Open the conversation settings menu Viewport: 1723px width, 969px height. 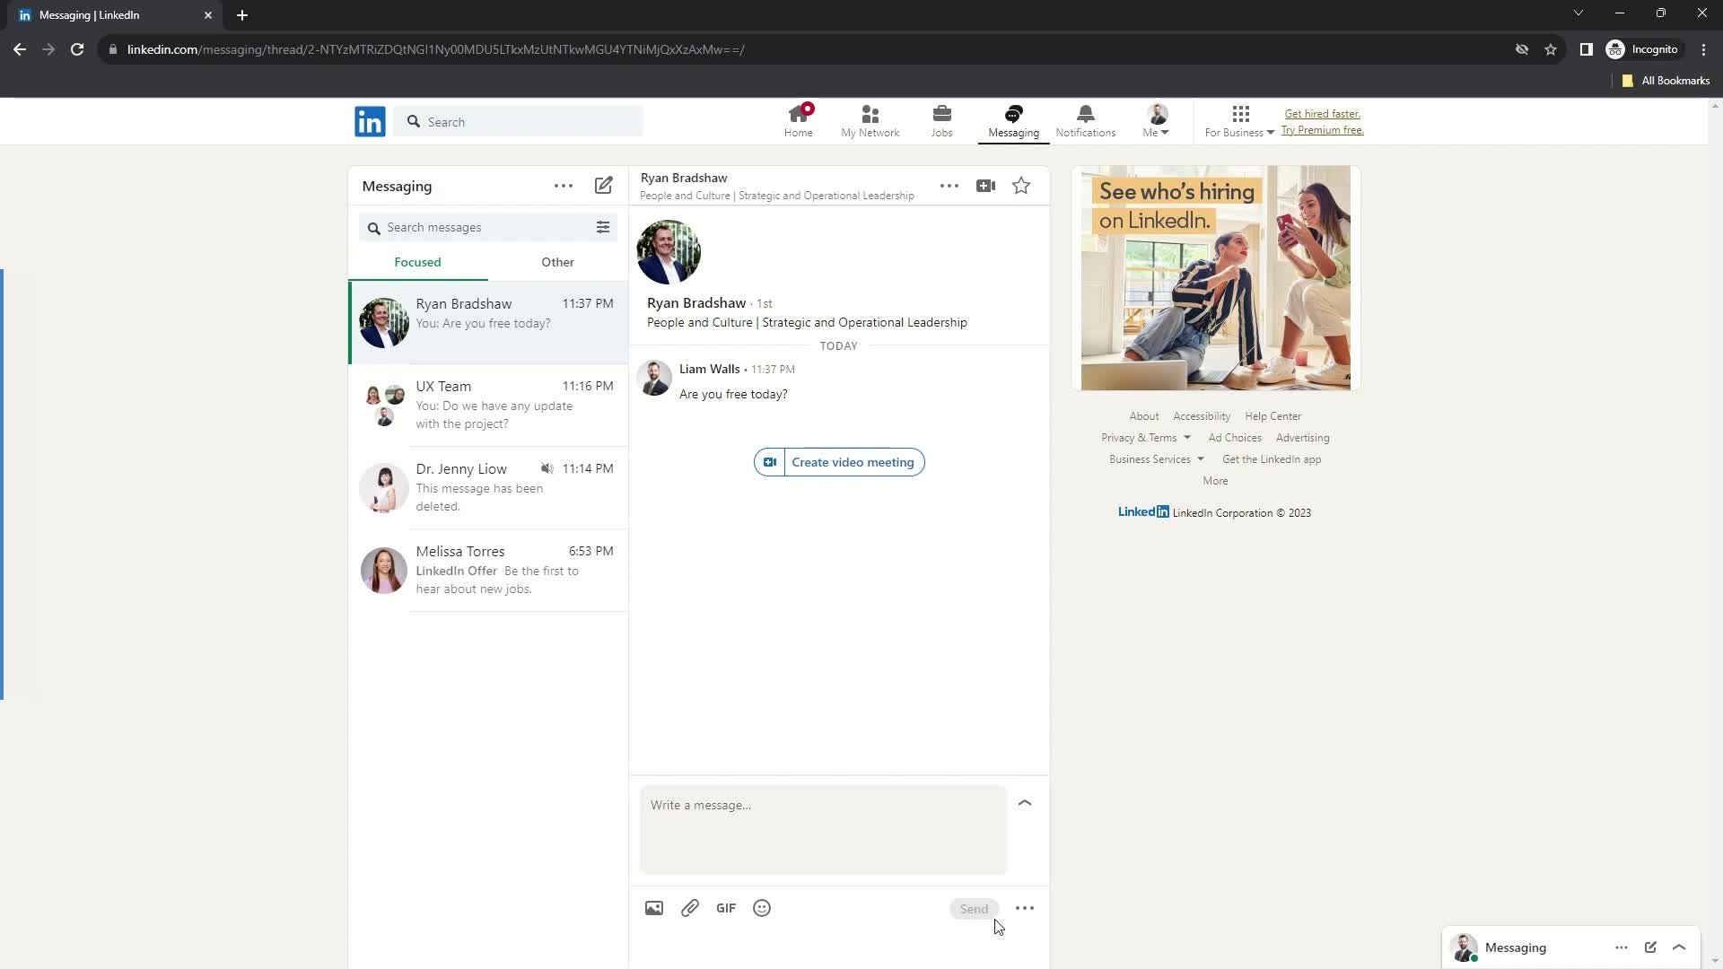coord(949,186)
